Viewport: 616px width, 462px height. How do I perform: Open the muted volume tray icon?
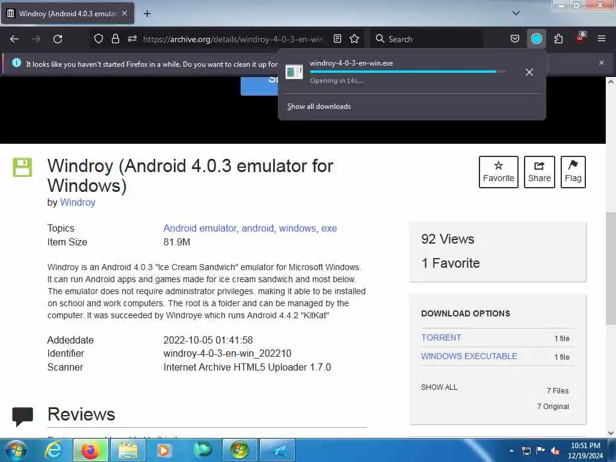tap(555, 451)
